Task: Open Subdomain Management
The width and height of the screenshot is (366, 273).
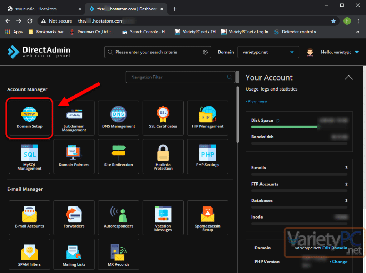Action: point(74,118)
